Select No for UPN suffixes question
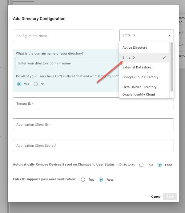Viewport: 185px width, 213px height. (x=36, y=84)
